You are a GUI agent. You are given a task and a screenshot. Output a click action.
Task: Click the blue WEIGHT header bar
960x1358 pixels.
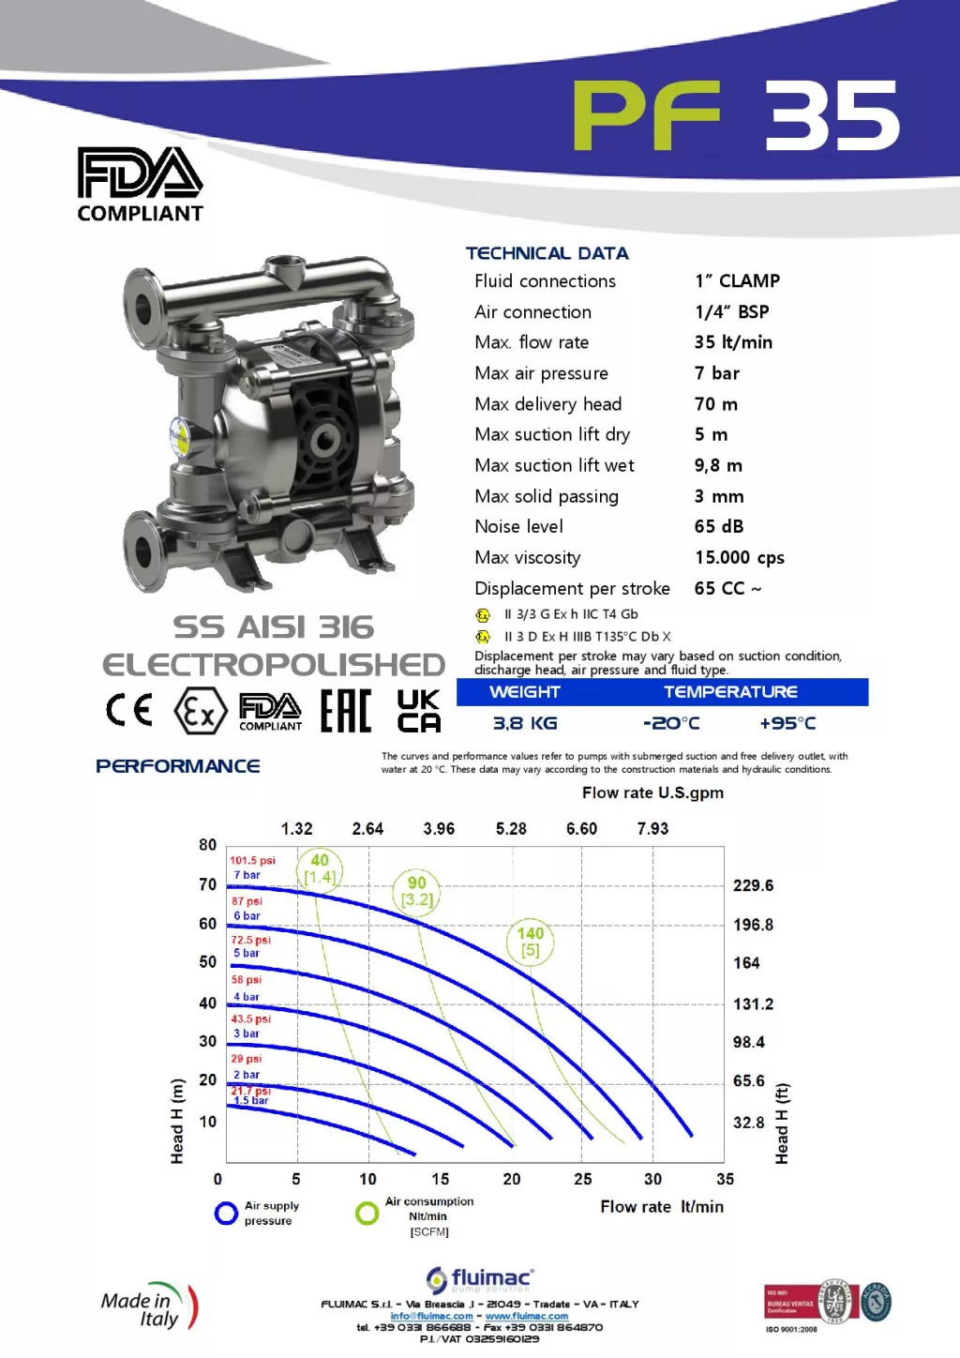525,692
